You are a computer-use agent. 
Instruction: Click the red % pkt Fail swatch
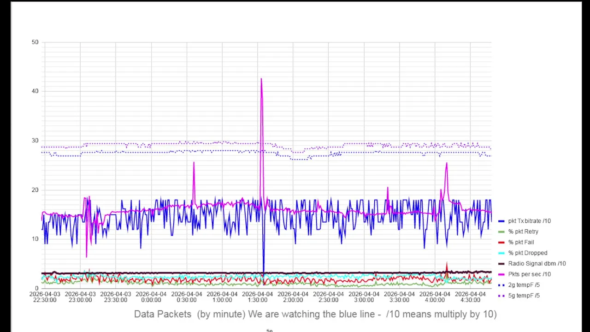501,243
